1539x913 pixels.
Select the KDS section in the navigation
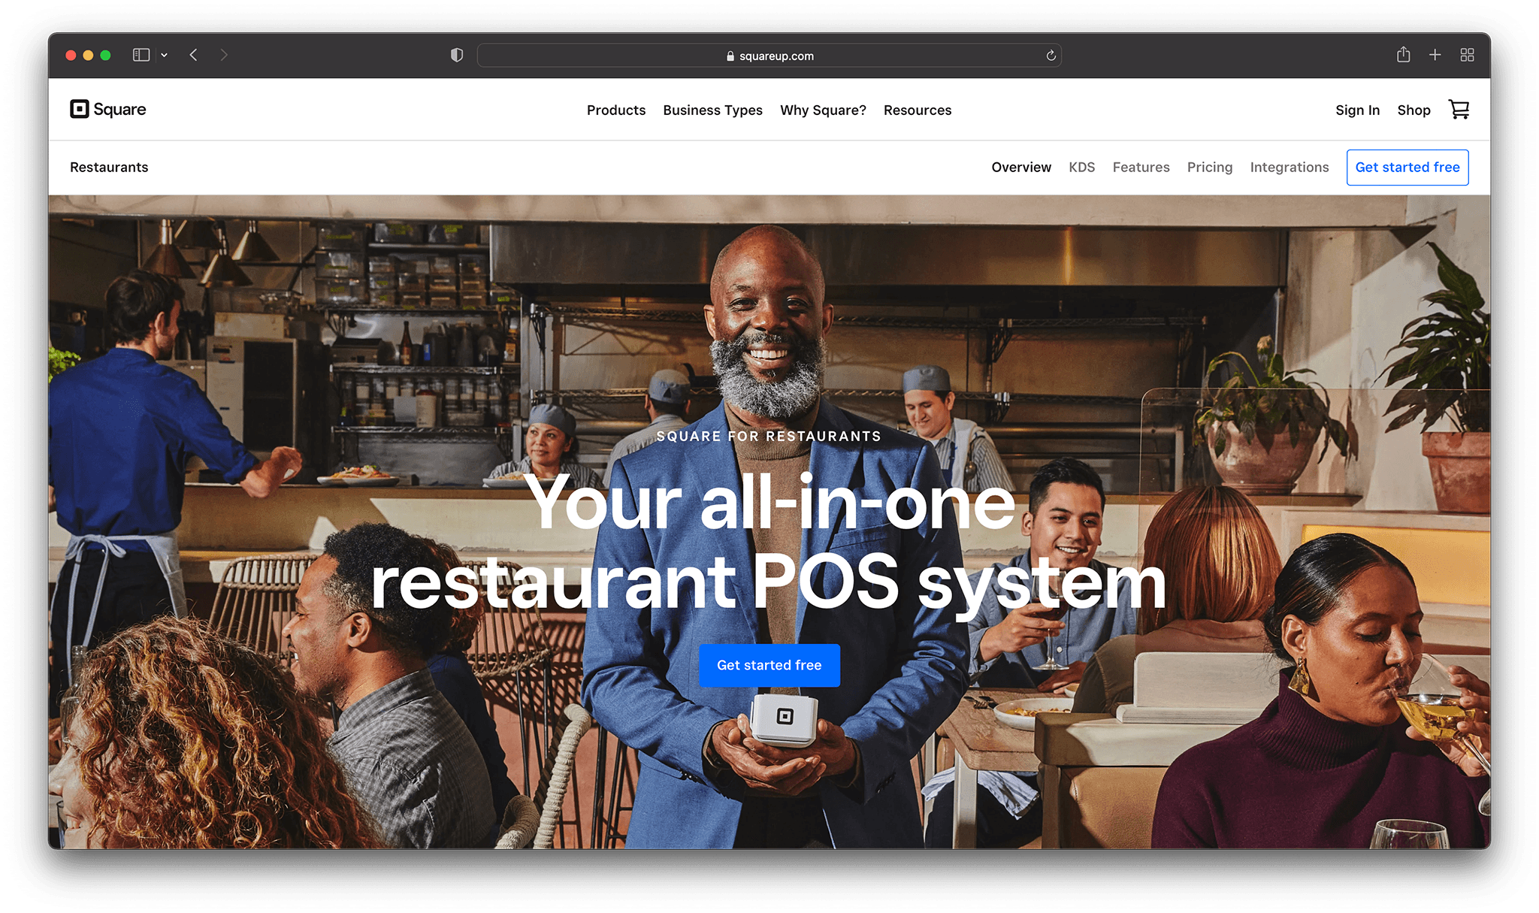[x=1082, y=167]
